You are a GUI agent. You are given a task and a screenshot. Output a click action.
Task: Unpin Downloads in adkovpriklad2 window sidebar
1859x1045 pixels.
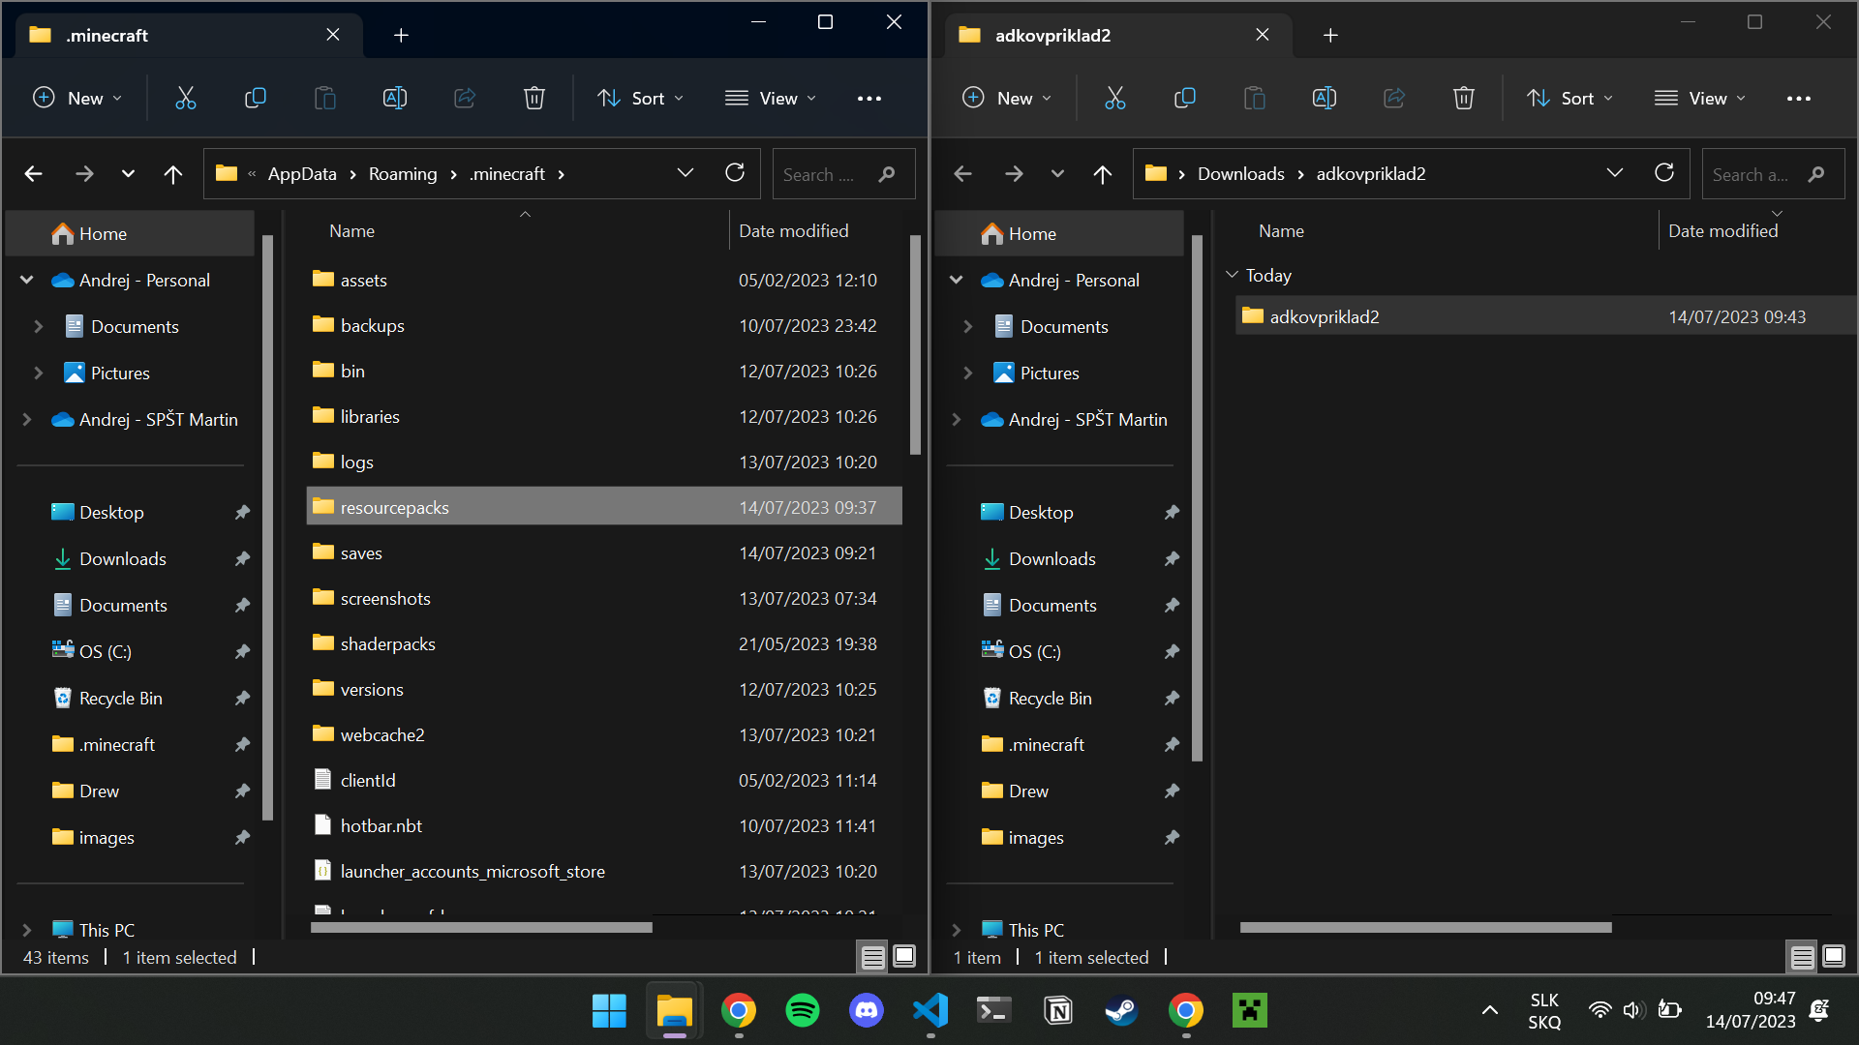pyautogui.click(x=1172, y=558)
